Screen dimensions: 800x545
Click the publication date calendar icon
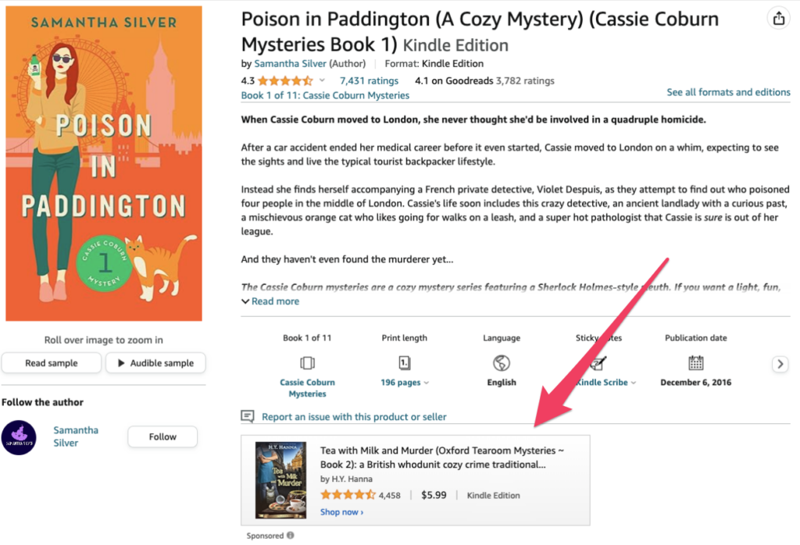coord(696,363)
